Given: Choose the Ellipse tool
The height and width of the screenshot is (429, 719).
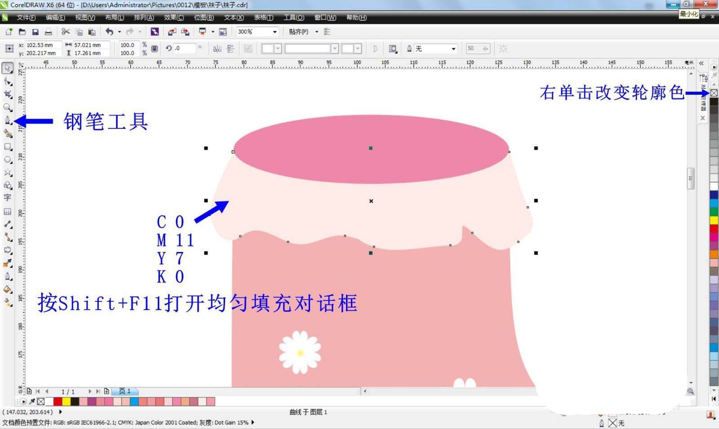Looking at the screenshot, I should pos(8,158).
